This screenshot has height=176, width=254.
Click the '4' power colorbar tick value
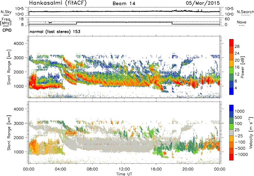pos(236,88)
